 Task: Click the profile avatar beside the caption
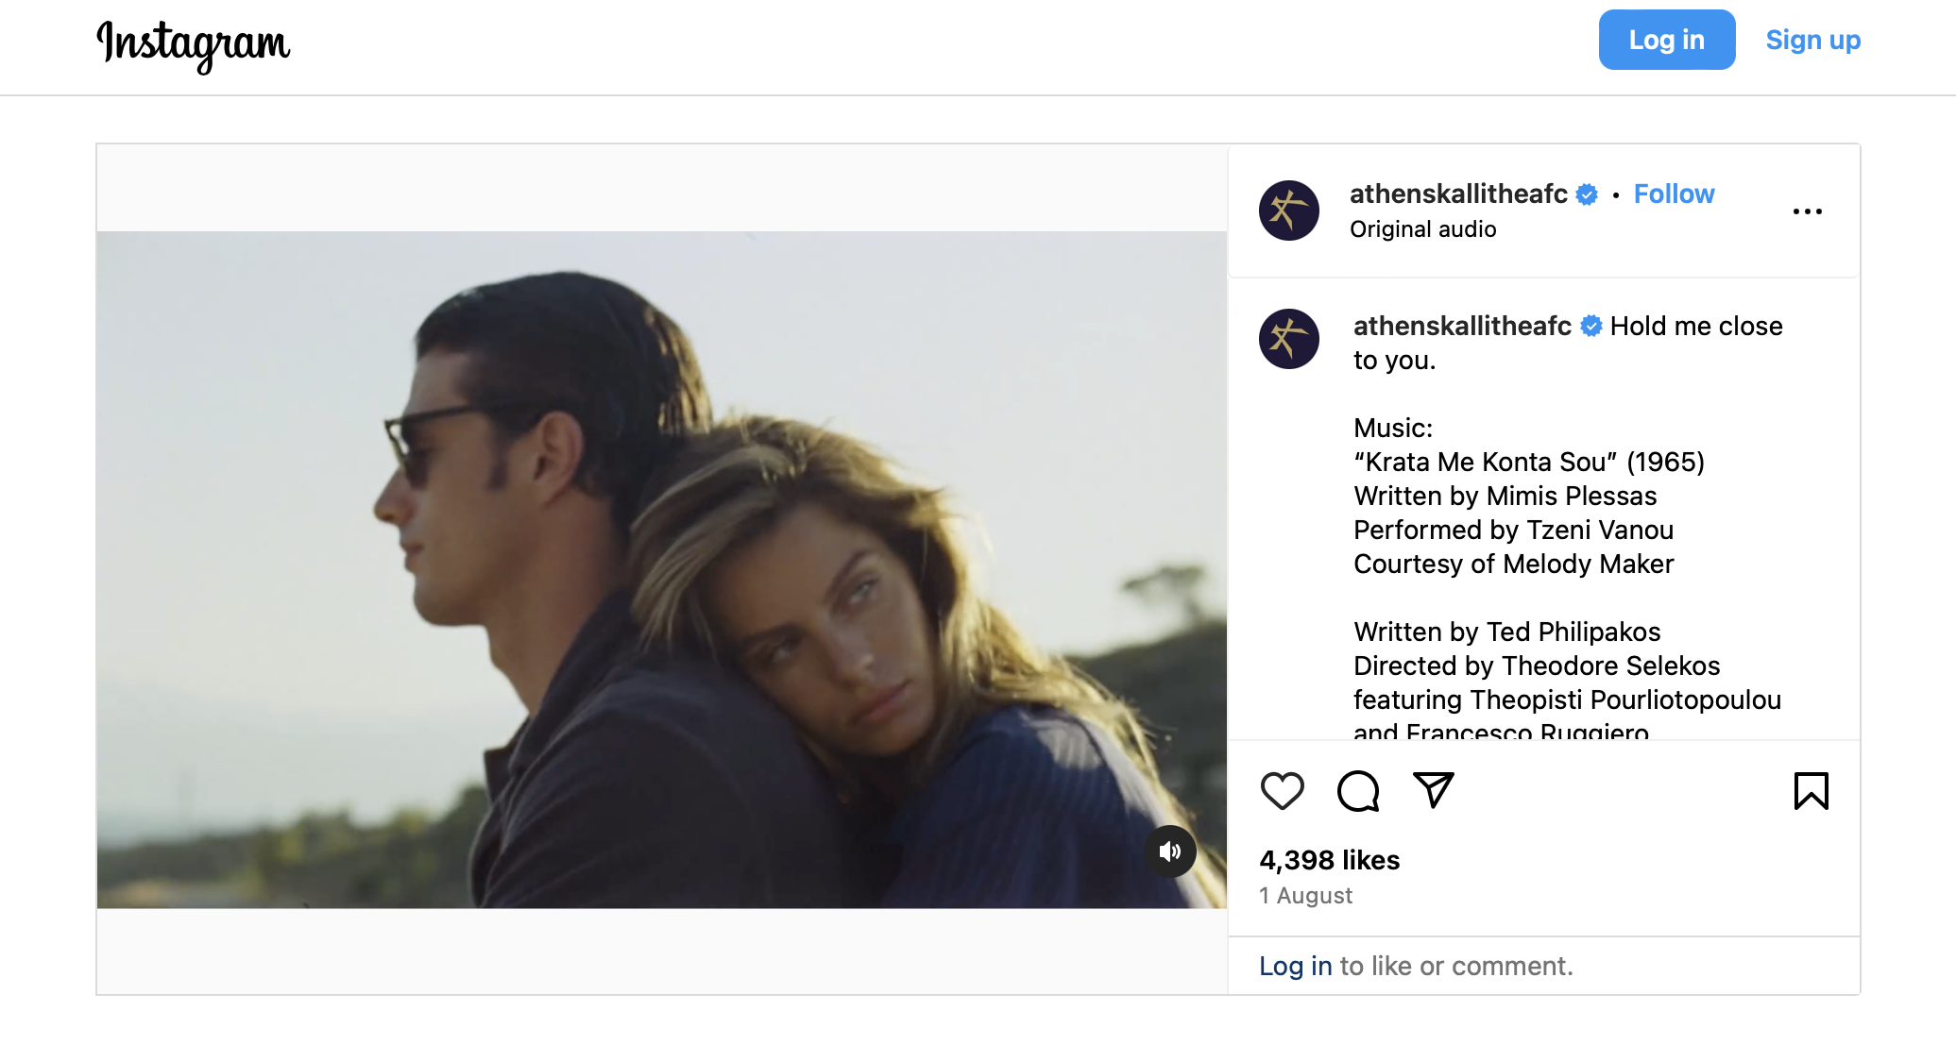point(1289,339)
